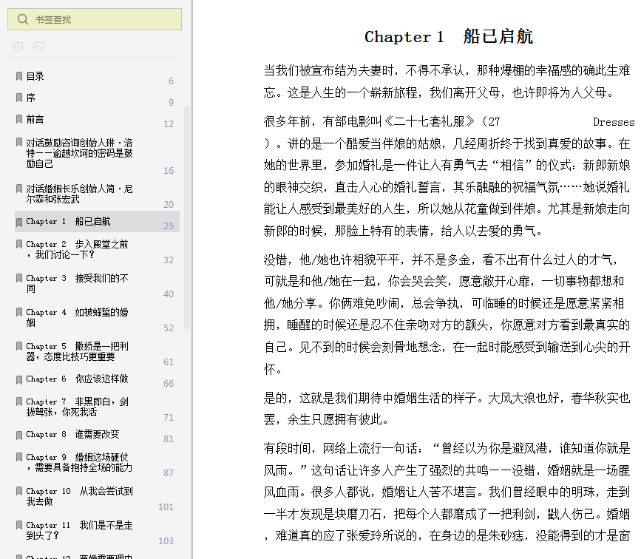Click the collapse all bookmarks icon
Screen dimensions: 641x559
click(x=38, y=47)
